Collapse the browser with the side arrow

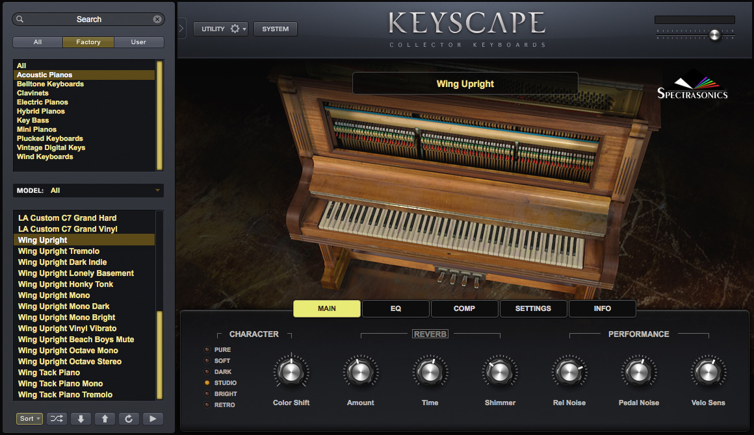181,29
